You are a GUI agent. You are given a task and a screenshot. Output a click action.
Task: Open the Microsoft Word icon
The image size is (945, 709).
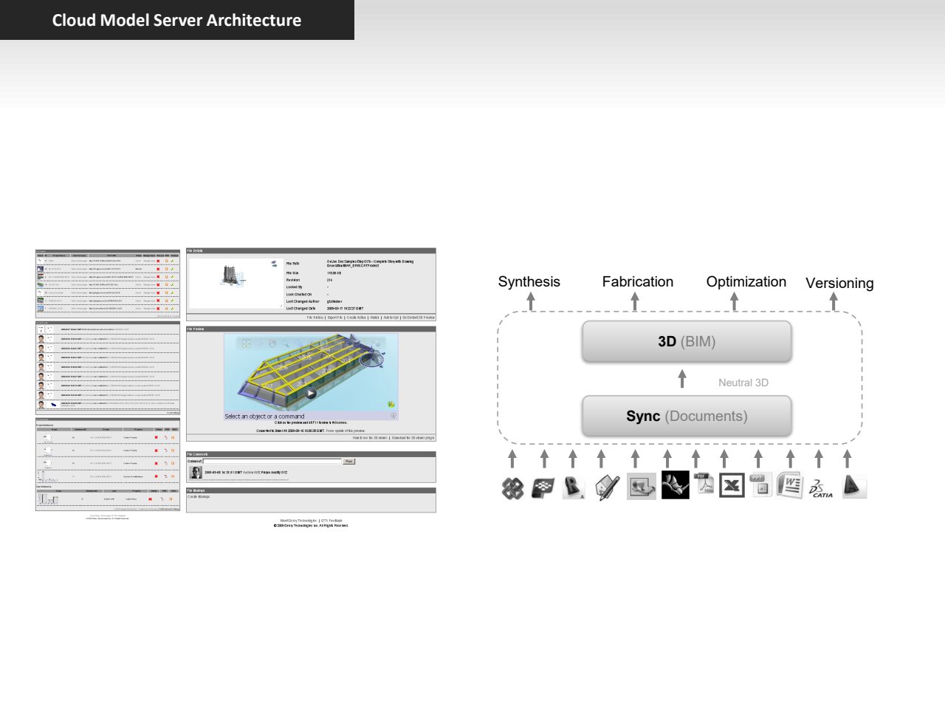[x=789, y=485]
